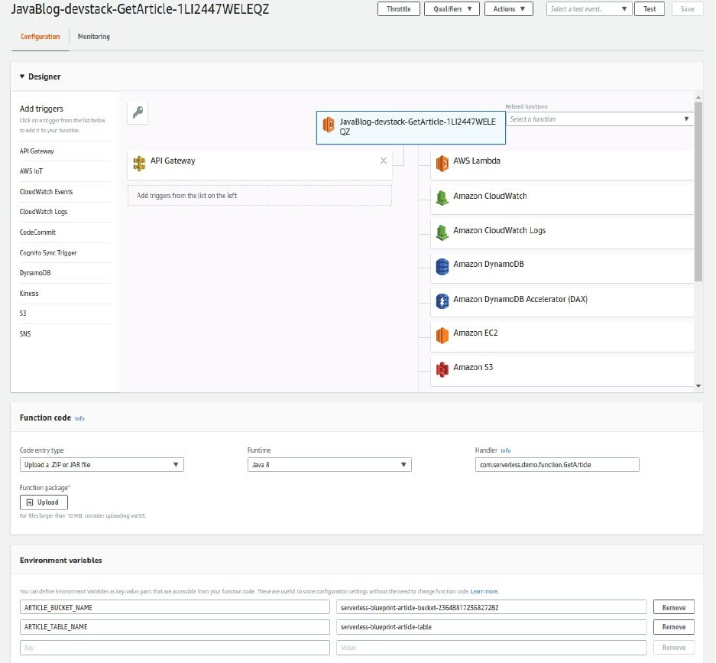Add CloudWatch Events trigger
This screenshot has width=716, height=663.
(x=46, y=191)
